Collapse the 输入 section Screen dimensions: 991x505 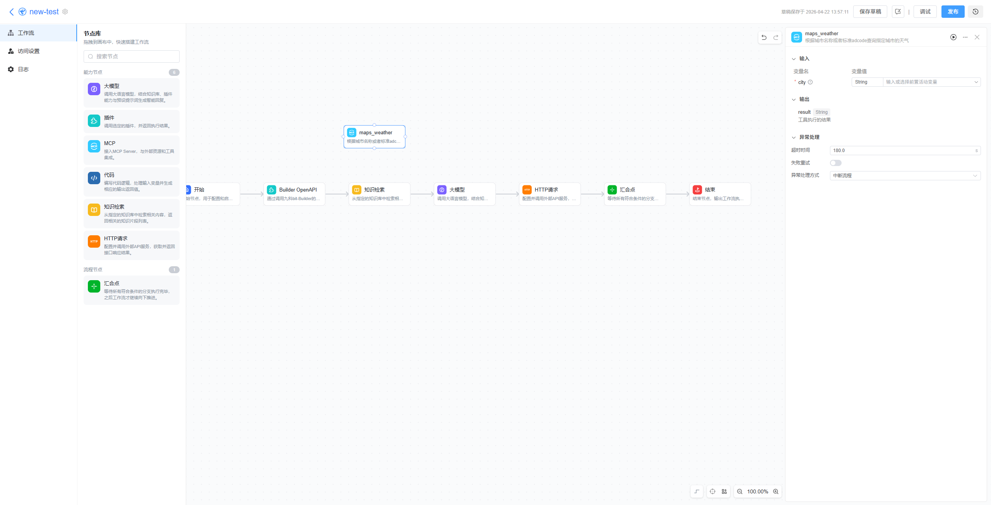(794, 59)
